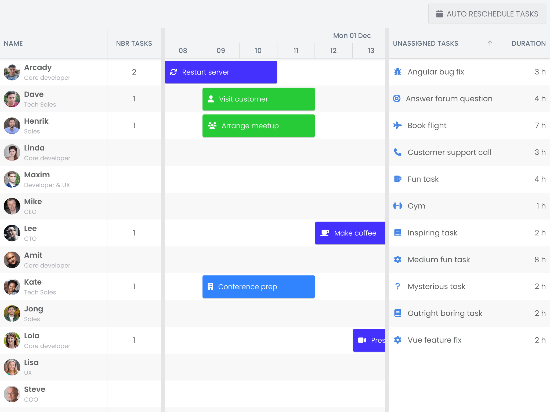Click the beer mug icon beside Fun task
The image size is (550, 412).
[397, 179]
